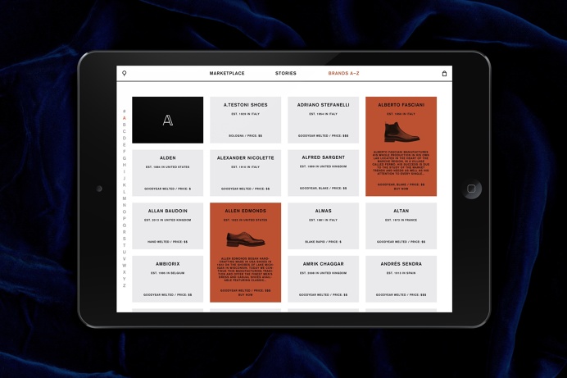Open the Alexander Nicolette brand card
This screenshot has height=378, width=567.
[246, 173]
